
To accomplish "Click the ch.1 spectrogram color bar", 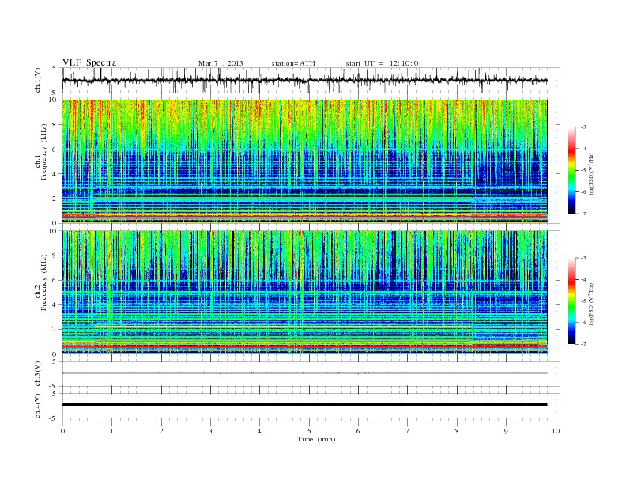I will [x=571, y=170].
